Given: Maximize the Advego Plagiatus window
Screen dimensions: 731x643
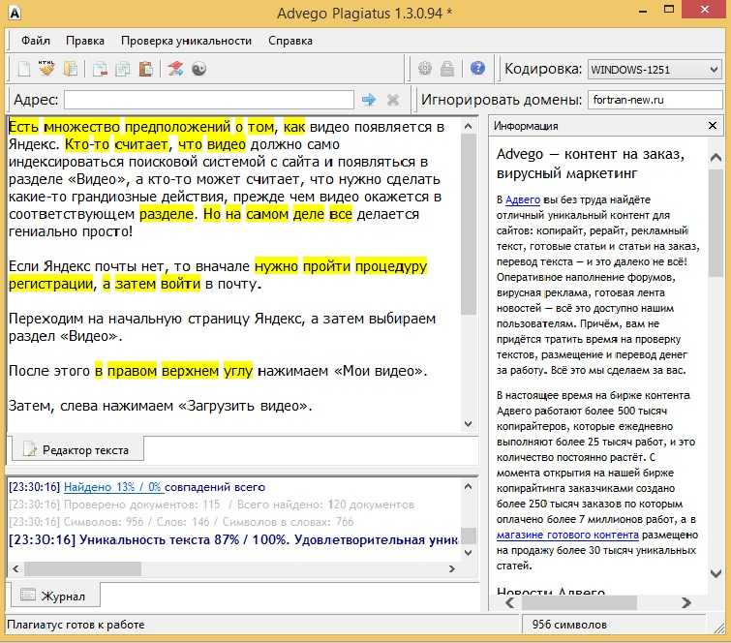Looking at the screenshot, I should click(x=669, y=10).
